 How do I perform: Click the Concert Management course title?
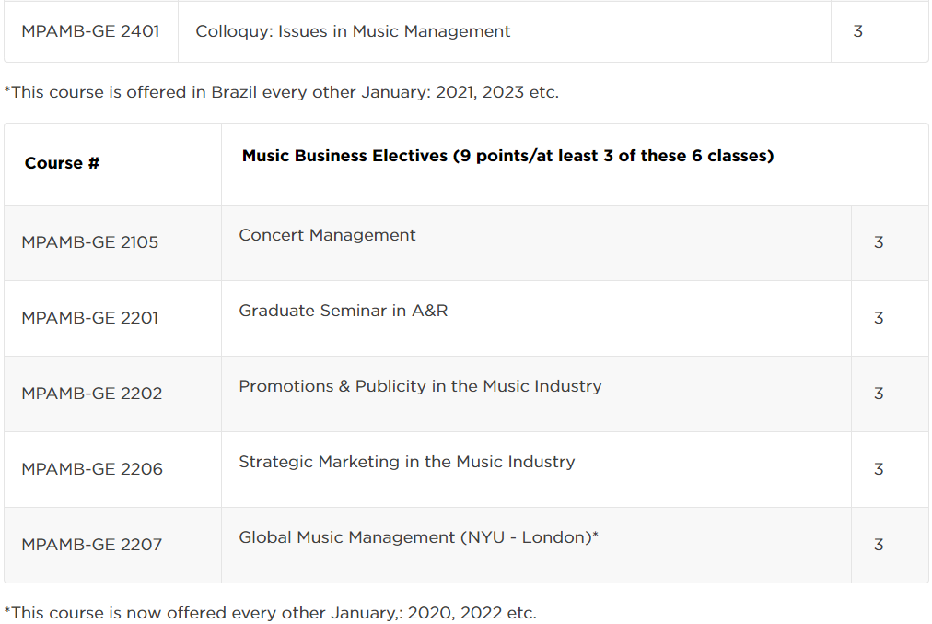(x=327, y=235)
